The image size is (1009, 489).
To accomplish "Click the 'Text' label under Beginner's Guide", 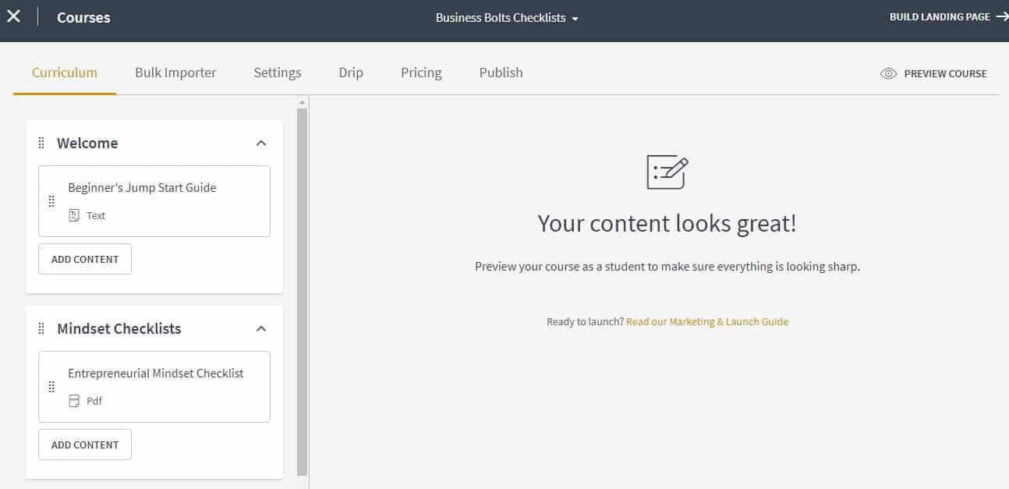I will (96, 215).
